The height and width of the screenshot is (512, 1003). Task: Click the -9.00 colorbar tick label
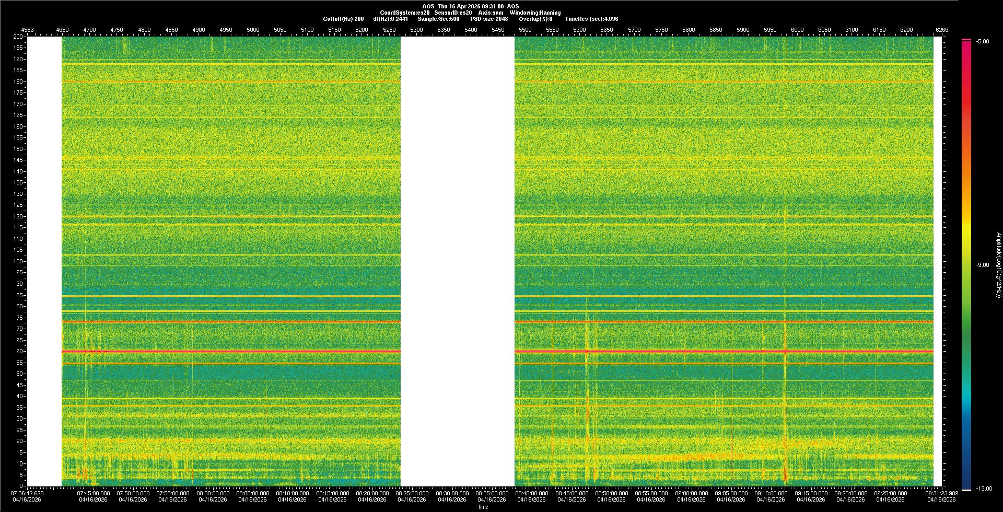[x=983, y=265]
